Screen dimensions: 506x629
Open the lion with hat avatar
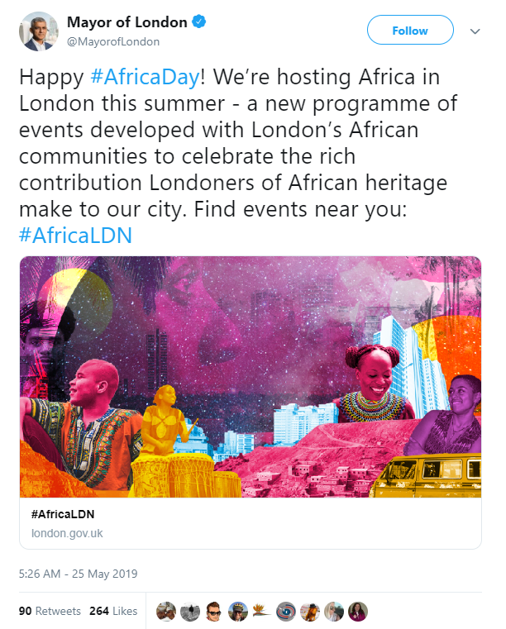310,612
